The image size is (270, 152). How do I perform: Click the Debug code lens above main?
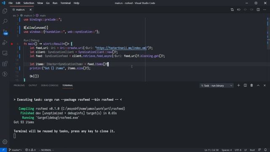[35, 40]
